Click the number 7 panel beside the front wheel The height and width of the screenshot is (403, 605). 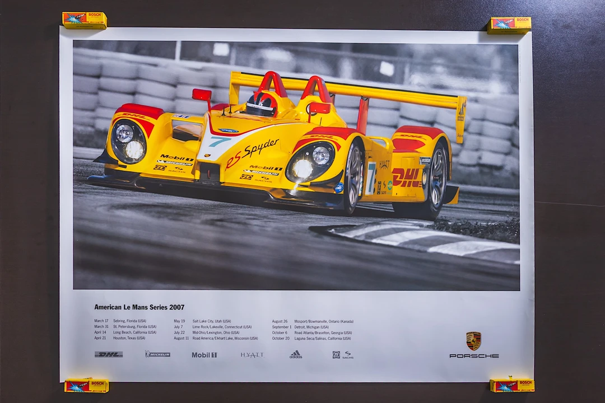[x=371, y=178]
